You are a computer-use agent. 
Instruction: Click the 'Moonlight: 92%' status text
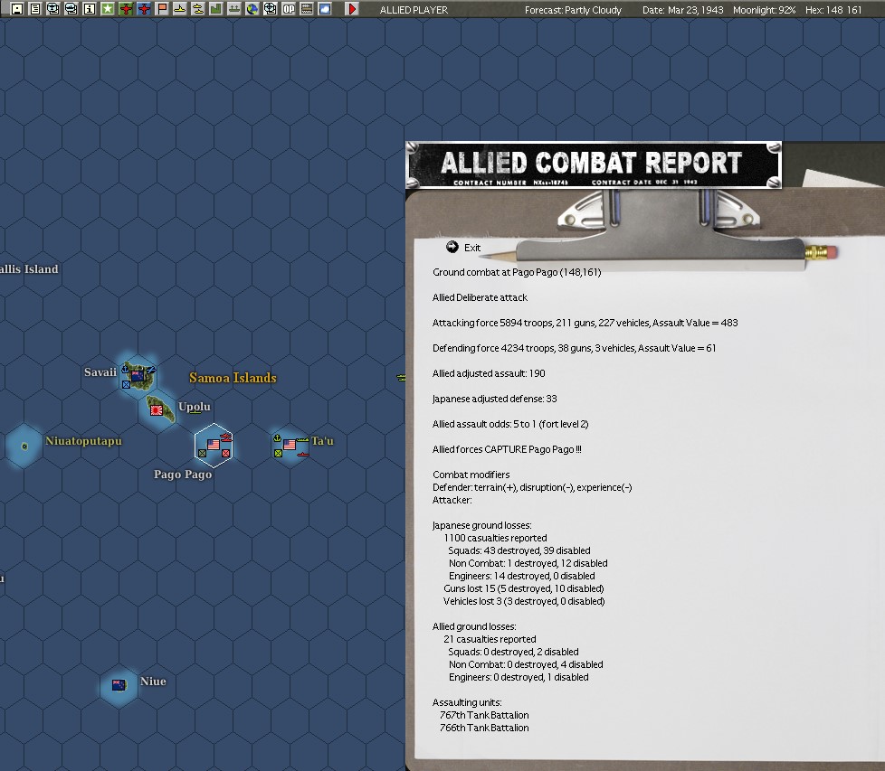coord(765,10)
